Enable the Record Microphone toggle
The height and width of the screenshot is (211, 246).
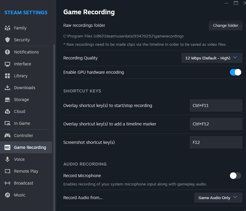pyautogui.click(x=235, y=176)
